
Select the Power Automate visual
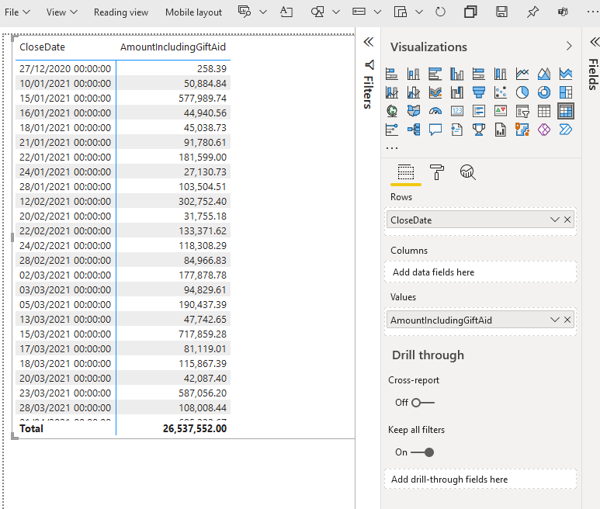coord(566,130)
